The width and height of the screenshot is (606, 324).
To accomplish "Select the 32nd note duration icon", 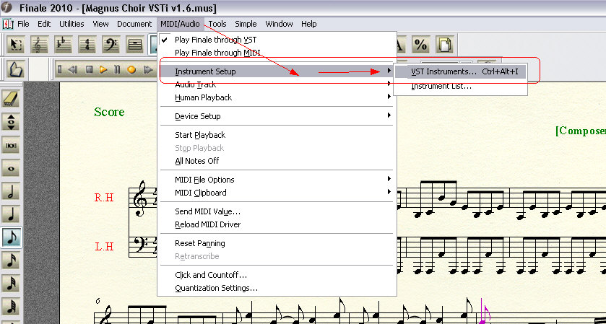I will pyautogui.click(x=12, y=284).
